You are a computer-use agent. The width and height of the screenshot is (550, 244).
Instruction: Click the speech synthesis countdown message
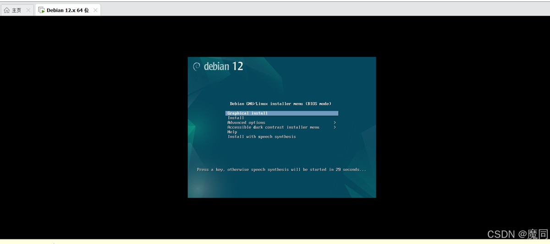coord(281,170)
